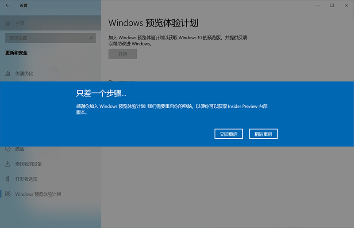This screenshot has height=228, width=354.
Task: Minimize the Settings window
Action: pyautogui.click(x=318, y=5)
